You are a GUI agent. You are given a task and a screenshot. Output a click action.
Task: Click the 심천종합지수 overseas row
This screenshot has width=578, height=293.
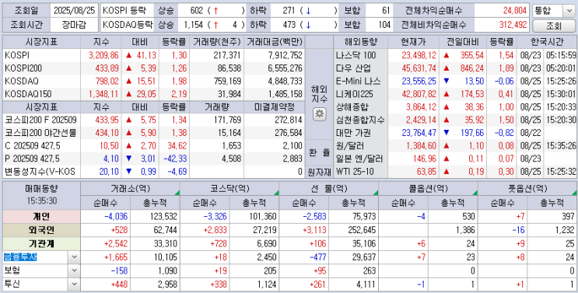coord(455,120)
